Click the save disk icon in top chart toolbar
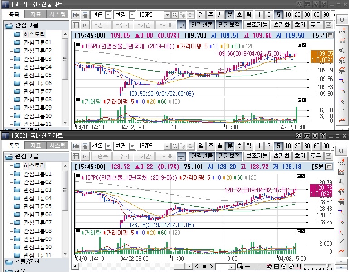 pos(329,24)
